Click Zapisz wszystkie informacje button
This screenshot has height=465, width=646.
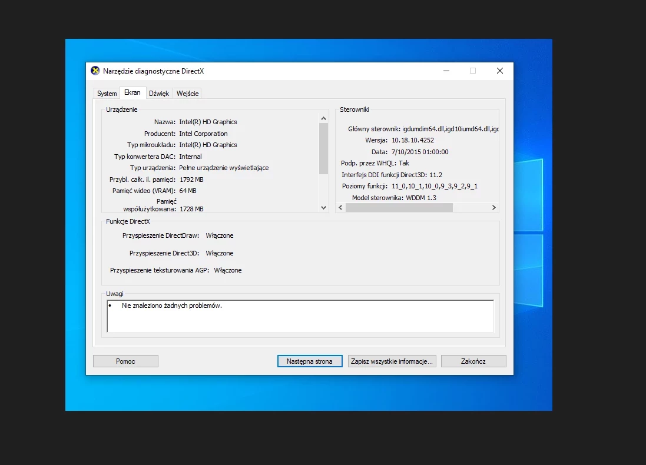click(392, 361)
